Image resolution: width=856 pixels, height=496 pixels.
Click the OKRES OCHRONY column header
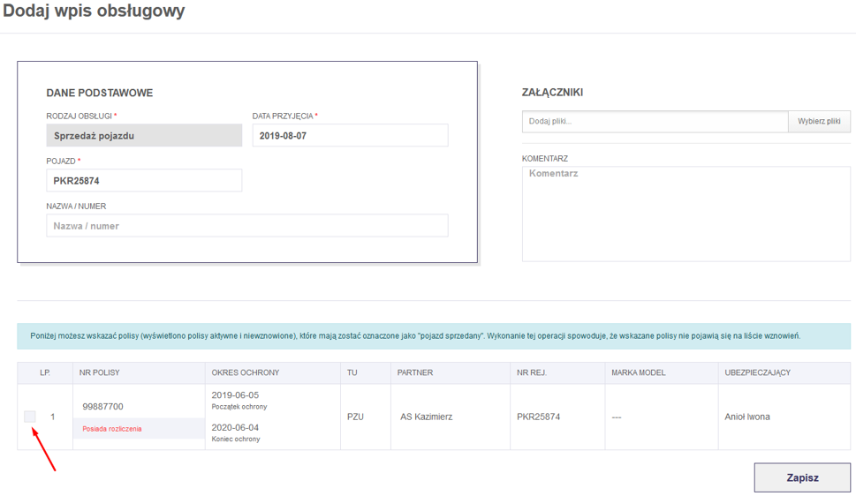(x=239, y=372)
